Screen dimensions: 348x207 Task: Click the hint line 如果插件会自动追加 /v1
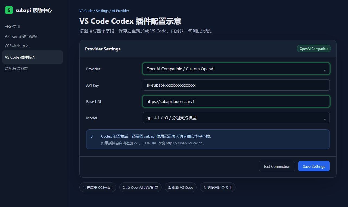pyautogui.click(x=153, y=143)
